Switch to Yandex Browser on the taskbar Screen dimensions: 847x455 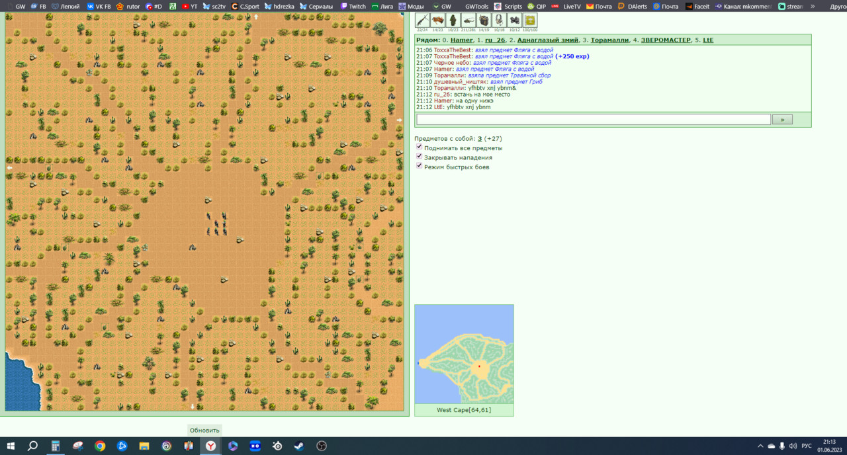tap(210, 446)
